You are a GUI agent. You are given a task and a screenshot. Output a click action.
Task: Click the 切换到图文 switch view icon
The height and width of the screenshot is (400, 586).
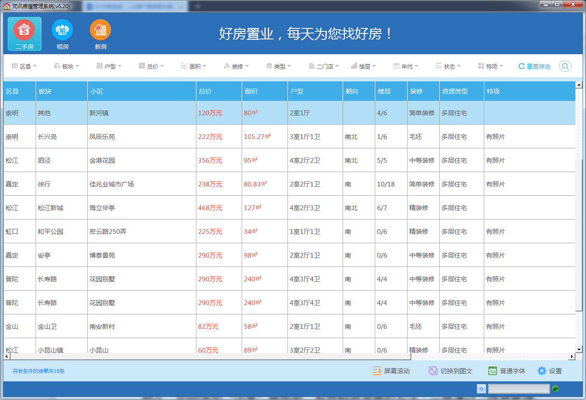click(433, 371)
